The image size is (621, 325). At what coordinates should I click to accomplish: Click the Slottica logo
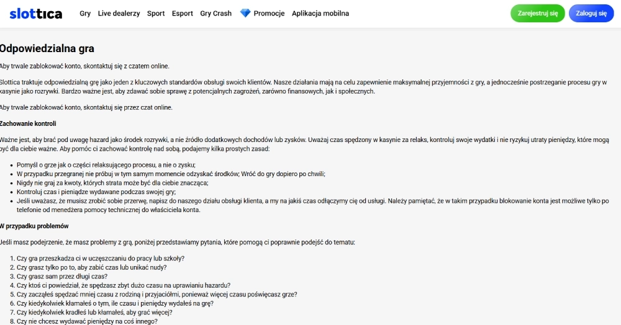click(x=35, y=14)
